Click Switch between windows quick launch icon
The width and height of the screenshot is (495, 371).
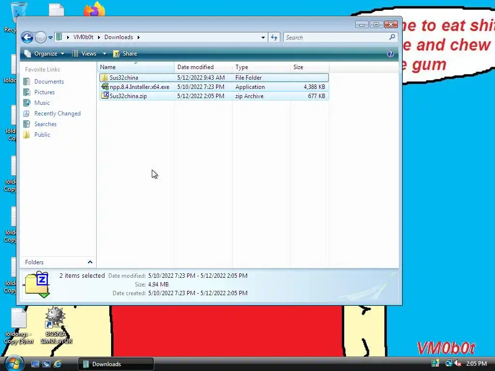(46, 364)
